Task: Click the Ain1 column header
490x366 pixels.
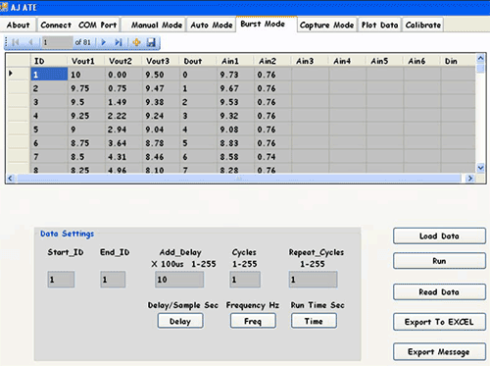Action: pyautogui.click(x=235, y=61)
